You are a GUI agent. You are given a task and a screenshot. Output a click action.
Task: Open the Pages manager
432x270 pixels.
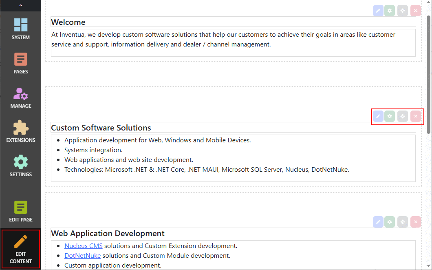20,63
